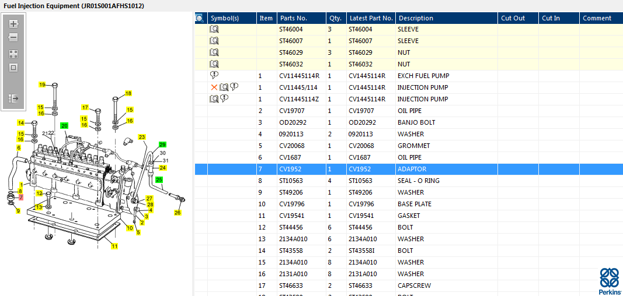The width and height of the screenshot is (623, 296).
Task: Select the CV1687 OIL PIPE row
Action: pyautogui.click(x=409, y=157)
